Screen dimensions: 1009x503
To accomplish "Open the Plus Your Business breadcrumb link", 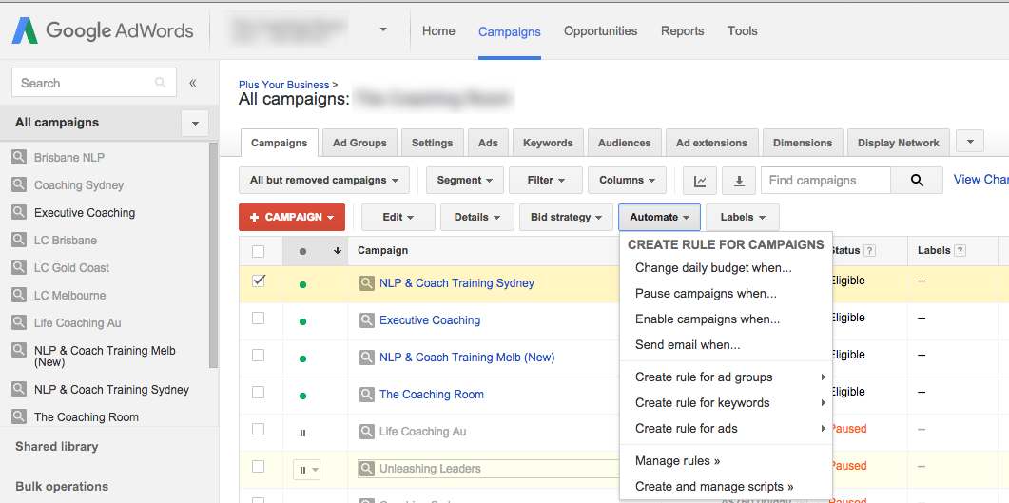I will tap(283, 85).
